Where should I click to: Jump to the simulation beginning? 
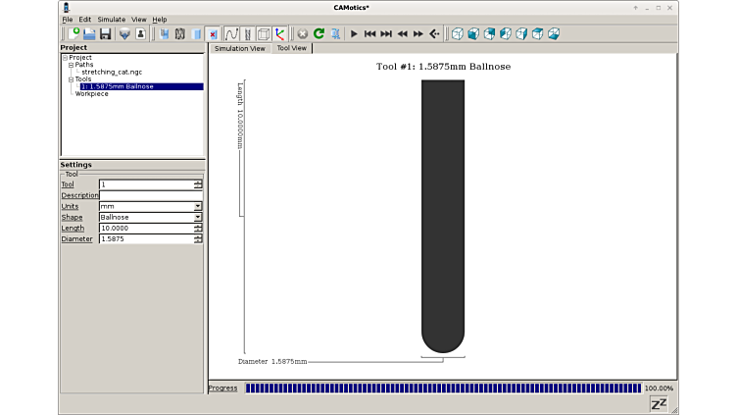(x=369, y=33)
